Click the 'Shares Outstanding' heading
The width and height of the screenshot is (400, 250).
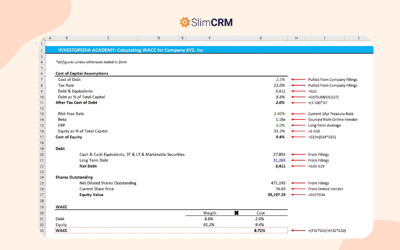pos(74,177)
